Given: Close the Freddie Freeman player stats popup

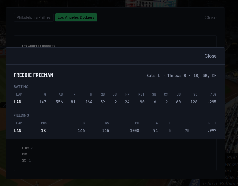Looking at the screenshot, I should pos(210,56).
